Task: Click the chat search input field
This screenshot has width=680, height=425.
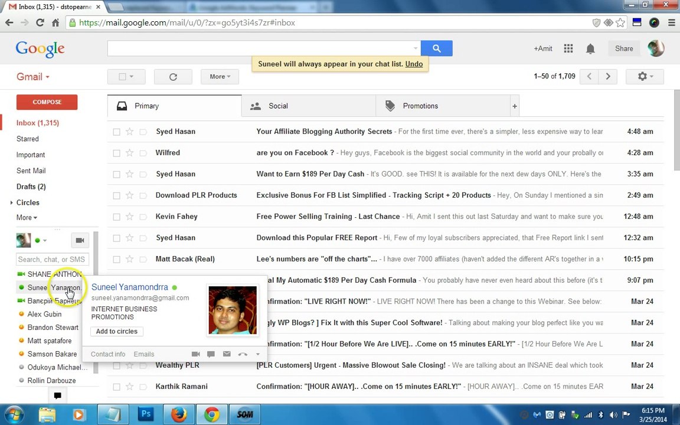Action: [x=53, y=259]
